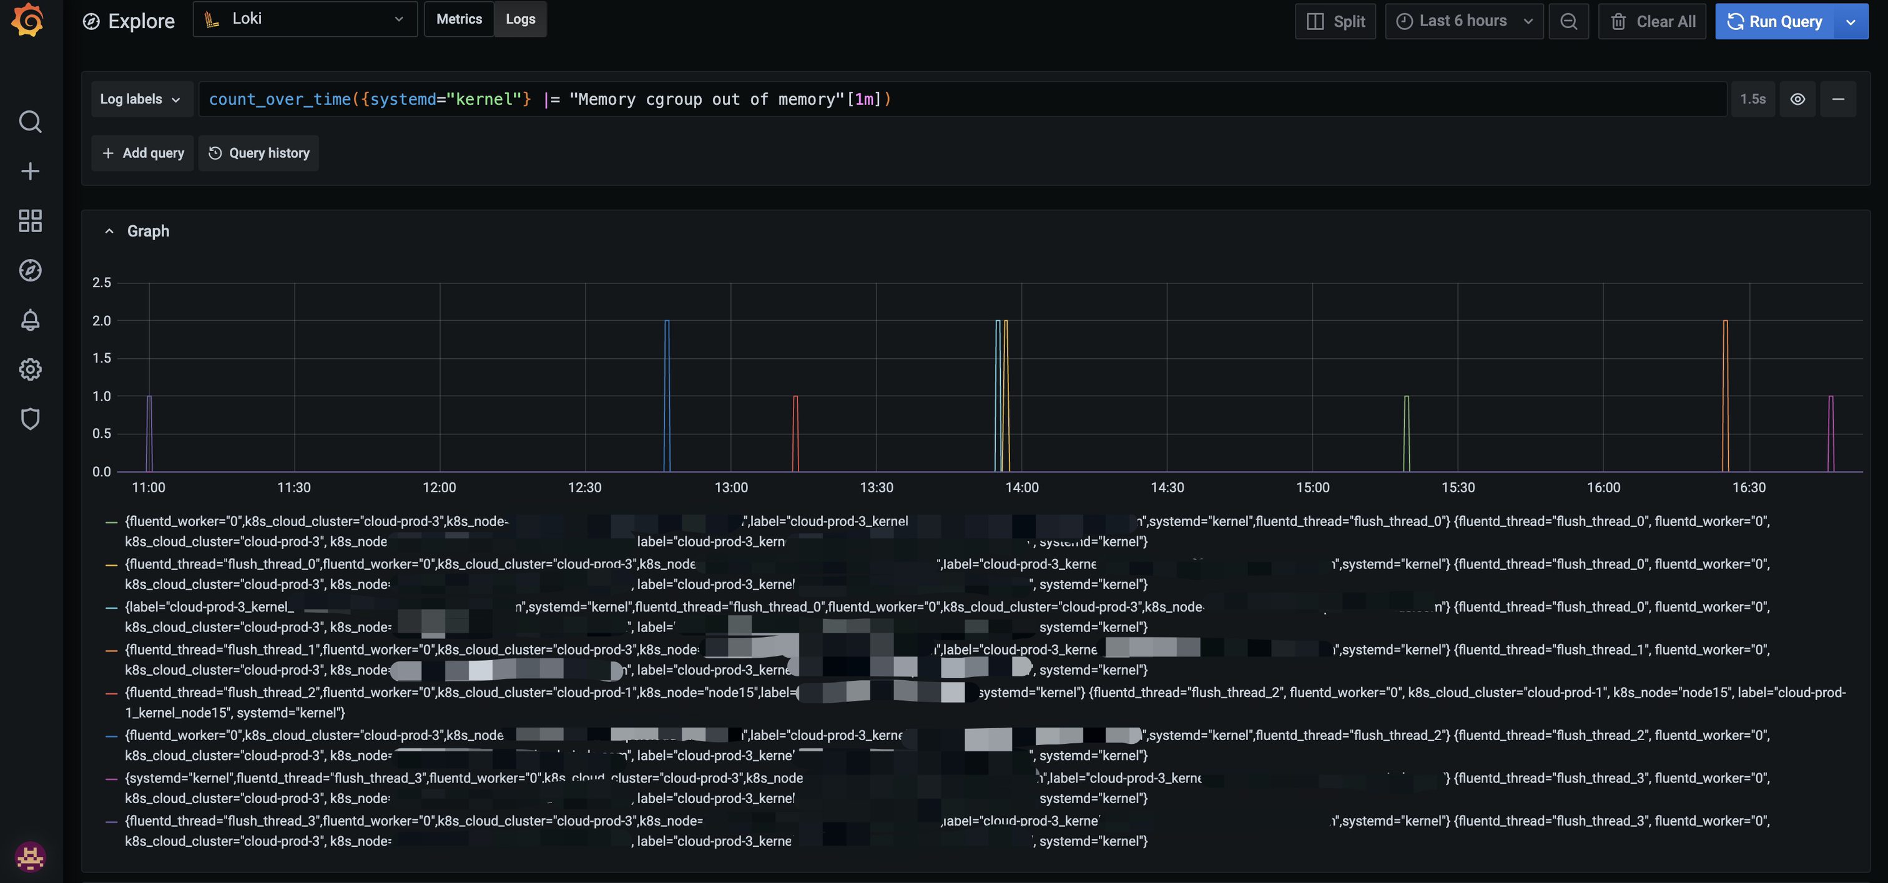Switch query mode to Logs

pyautogui.click(x=520, y=19)
